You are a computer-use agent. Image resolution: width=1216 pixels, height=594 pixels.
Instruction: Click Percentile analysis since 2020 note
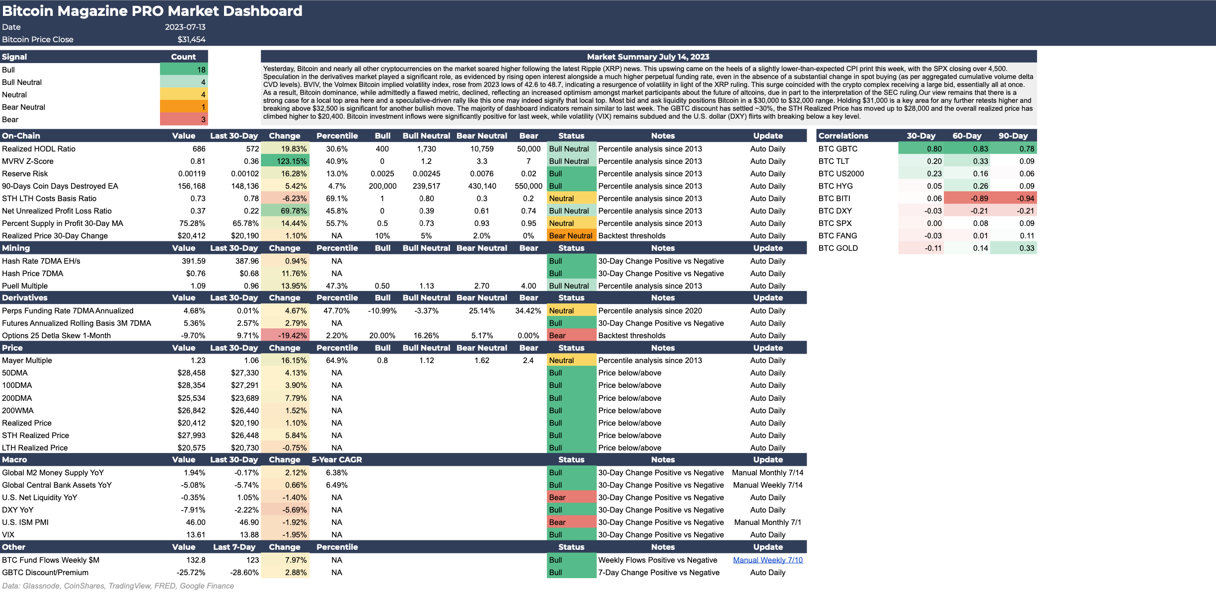650,310
